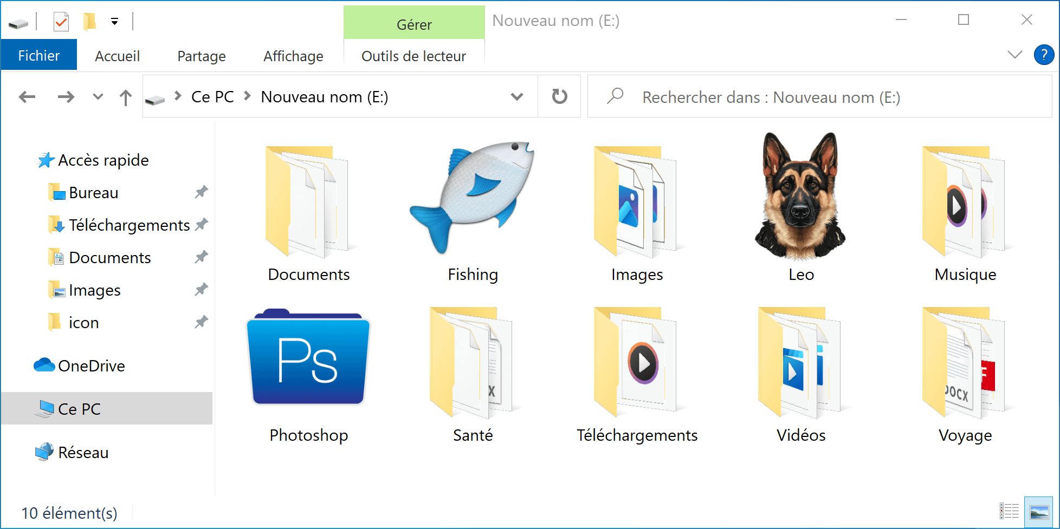Switch to large thumbnails view
This screenshot has height=529, width=1060.
(1039, 510)
